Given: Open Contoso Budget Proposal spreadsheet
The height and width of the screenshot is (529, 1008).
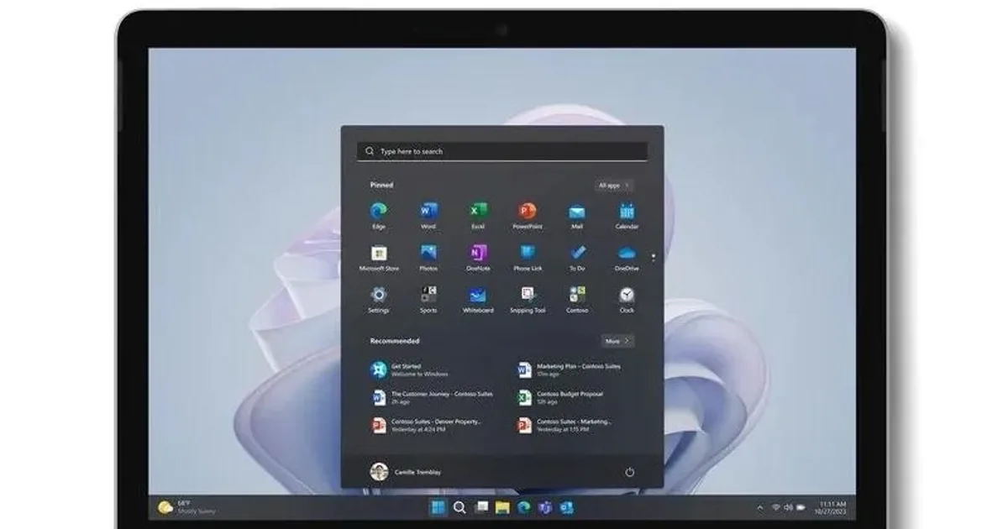Looking at the screenshot, I should pos(560,396).
